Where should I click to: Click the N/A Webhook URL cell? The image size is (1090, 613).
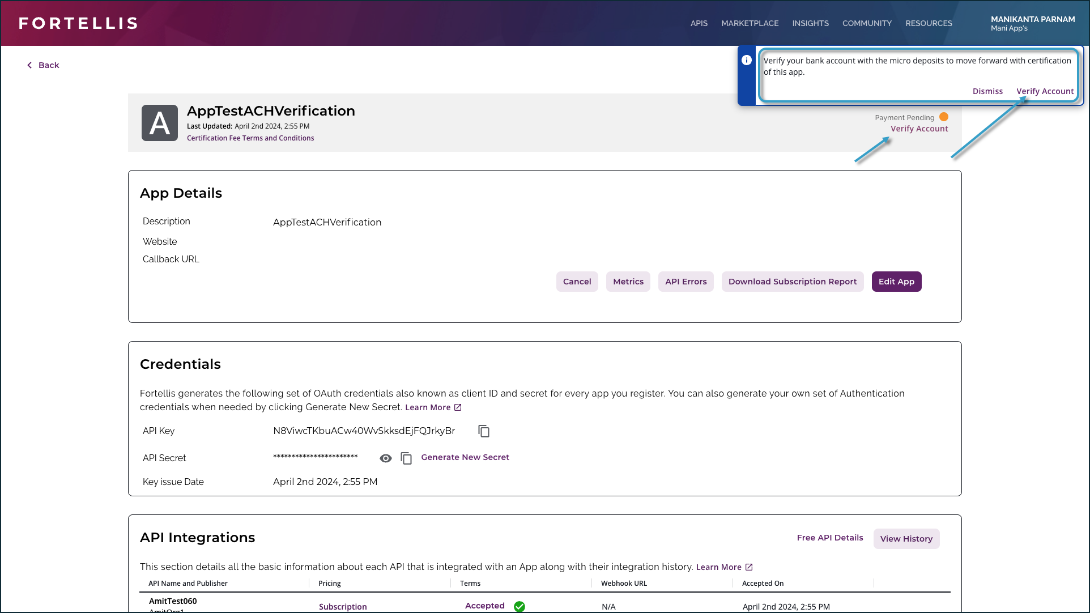(x=608, y=607)
